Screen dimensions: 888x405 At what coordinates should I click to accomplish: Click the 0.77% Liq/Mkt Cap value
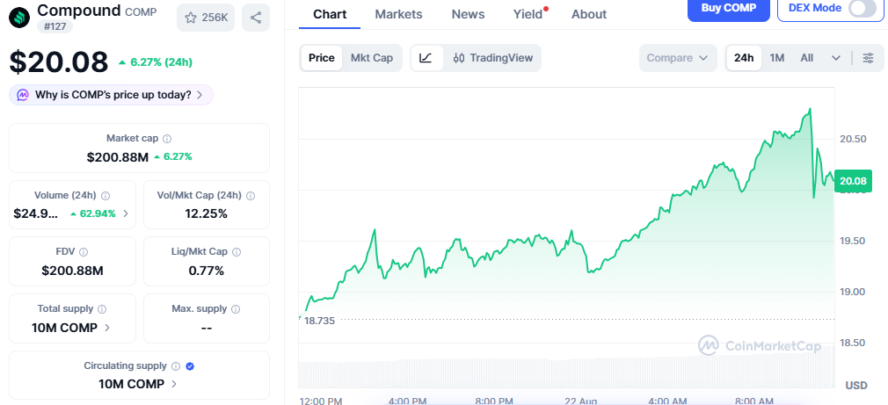(x=206, y=271)
